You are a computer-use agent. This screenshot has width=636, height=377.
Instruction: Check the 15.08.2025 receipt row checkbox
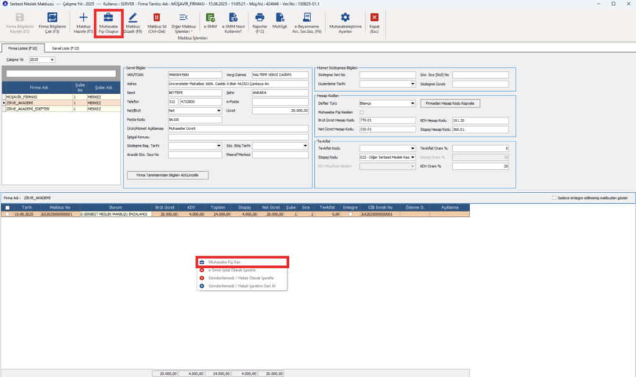[7, 214]
